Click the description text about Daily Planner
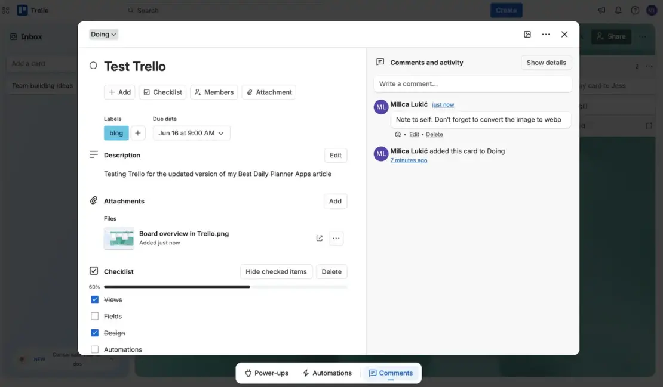 (218, 174)
